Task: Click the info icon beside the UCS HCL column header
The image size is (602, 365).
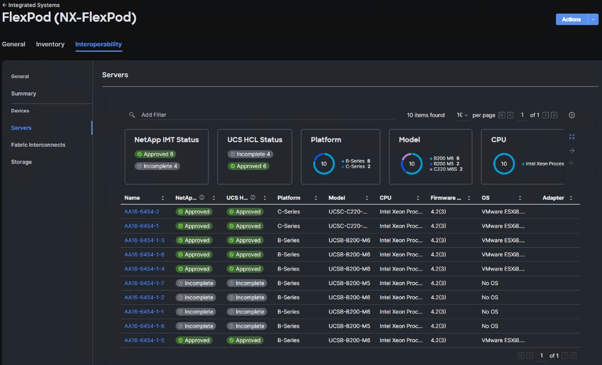Action: pos(253,198)
